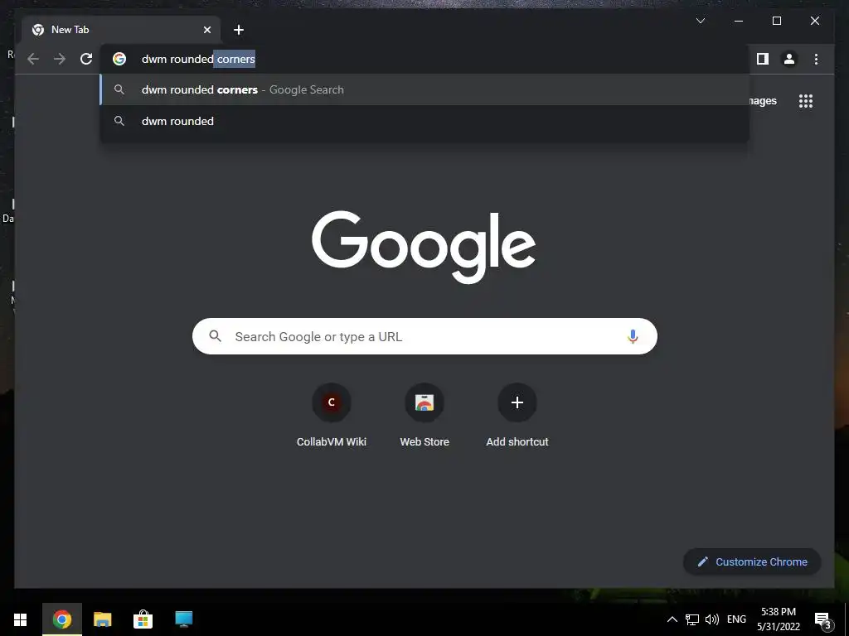Click the forward navigation arrow
The height and width of the screenshot is (636, 849).
pos(60,59)
